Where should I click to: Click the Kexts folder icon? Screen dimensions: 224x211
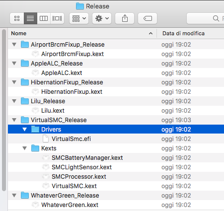point(35,148)
